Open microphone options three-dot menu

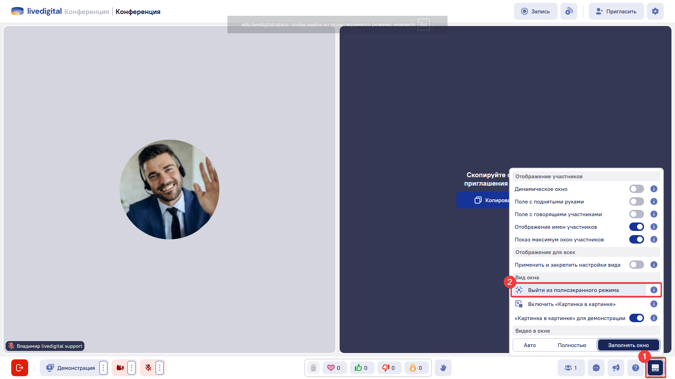pos(160,368)
